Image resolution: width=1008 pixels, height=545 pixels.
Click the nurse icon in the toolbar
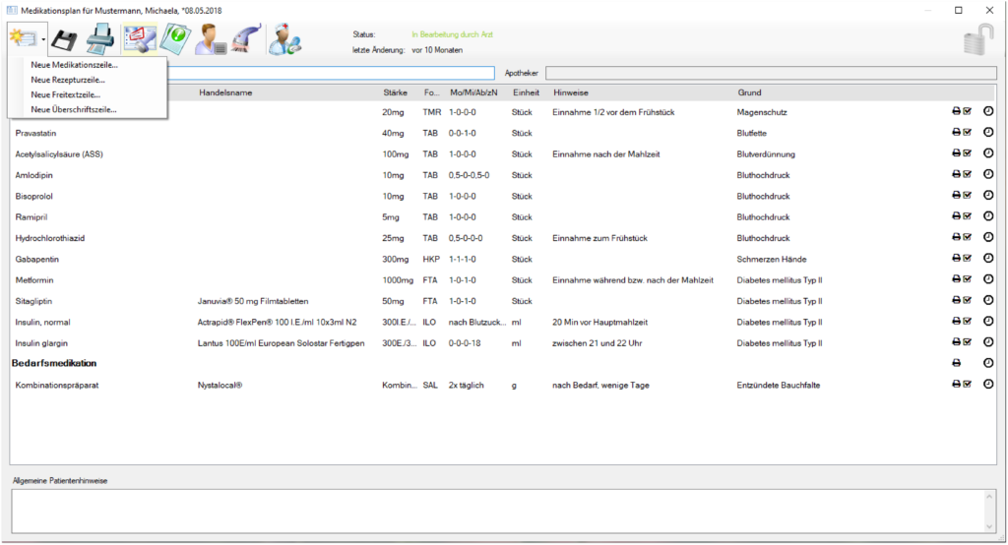point(285,40)
